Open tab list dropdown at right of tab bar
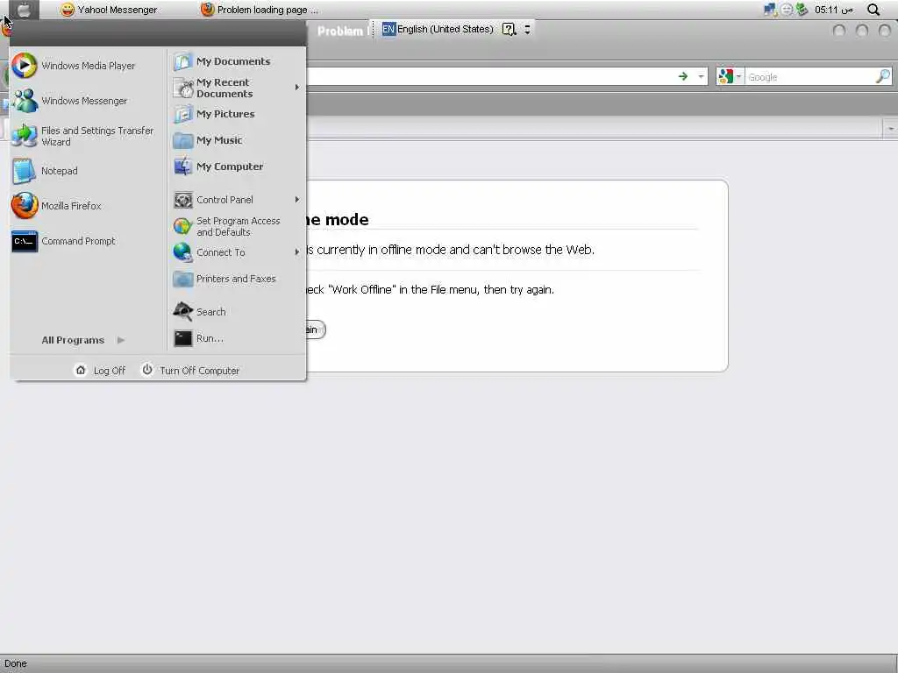The width and height of the screenshot is (898, 673). coord(891,129)
